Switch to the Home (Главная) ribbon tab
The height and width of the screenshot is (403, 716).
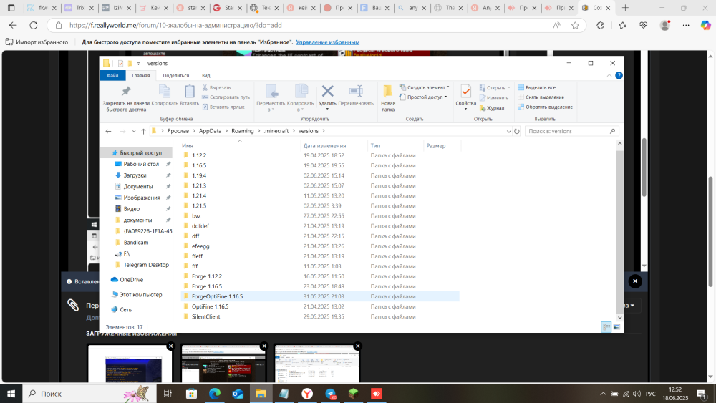(140, 75)
